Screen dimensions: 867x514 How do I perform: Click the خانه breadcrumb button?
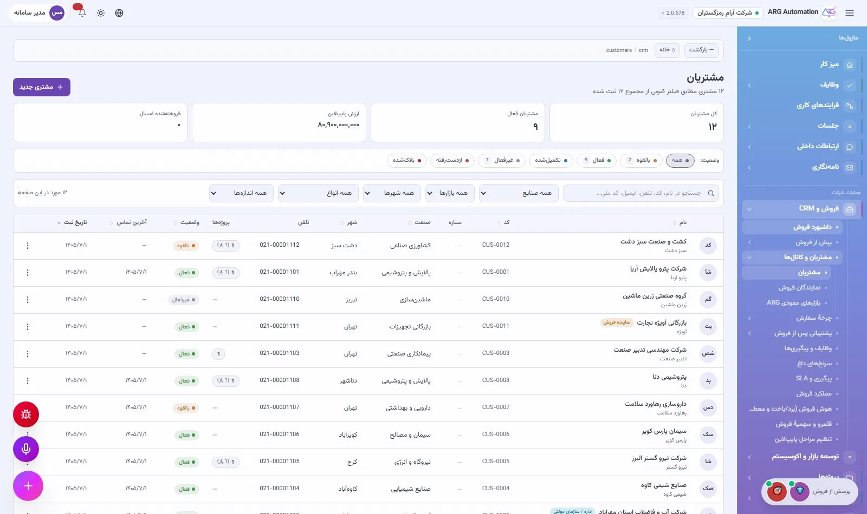coord(667,50)
